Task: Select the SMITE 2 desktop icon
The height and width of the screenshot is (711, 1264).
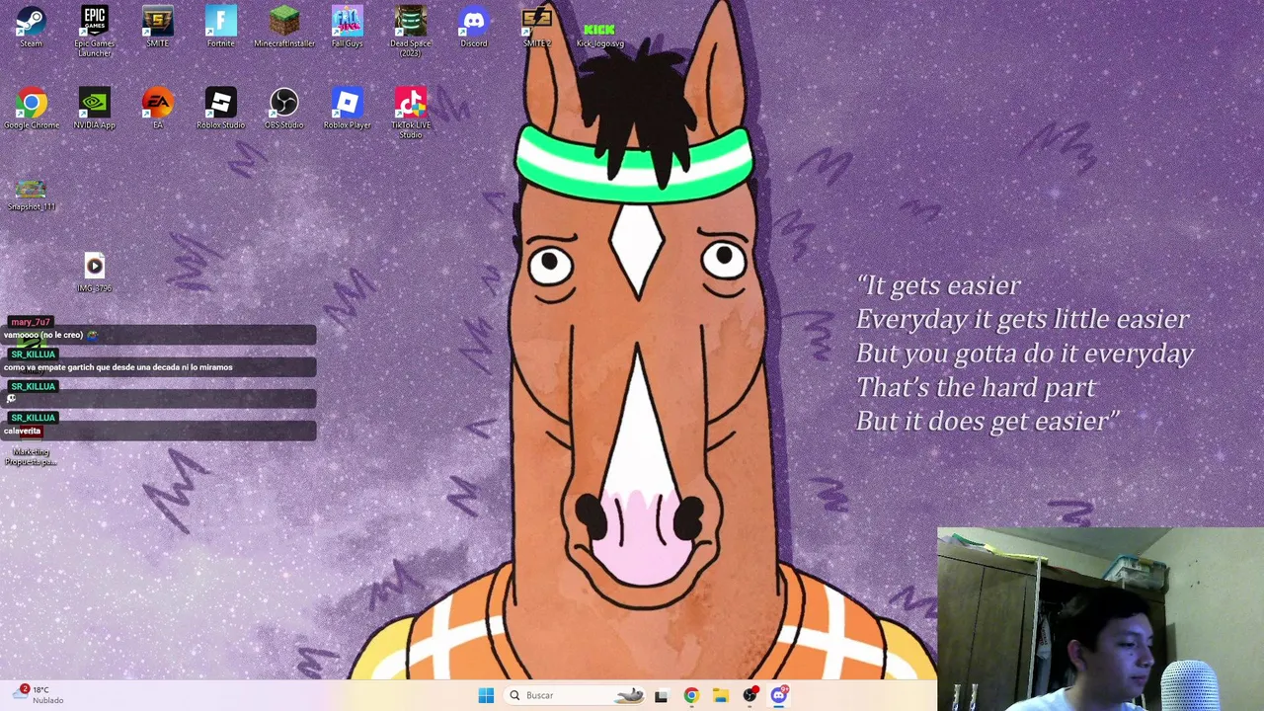Action: coord(536,28)
